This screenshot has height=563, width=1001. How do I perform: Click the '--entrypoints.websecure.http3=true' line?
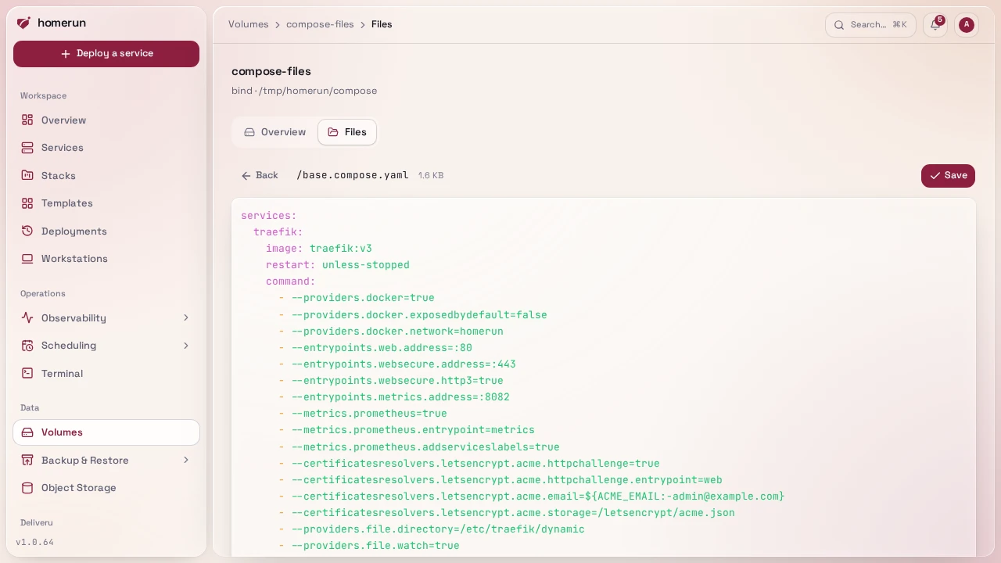(x=391, y=381)
